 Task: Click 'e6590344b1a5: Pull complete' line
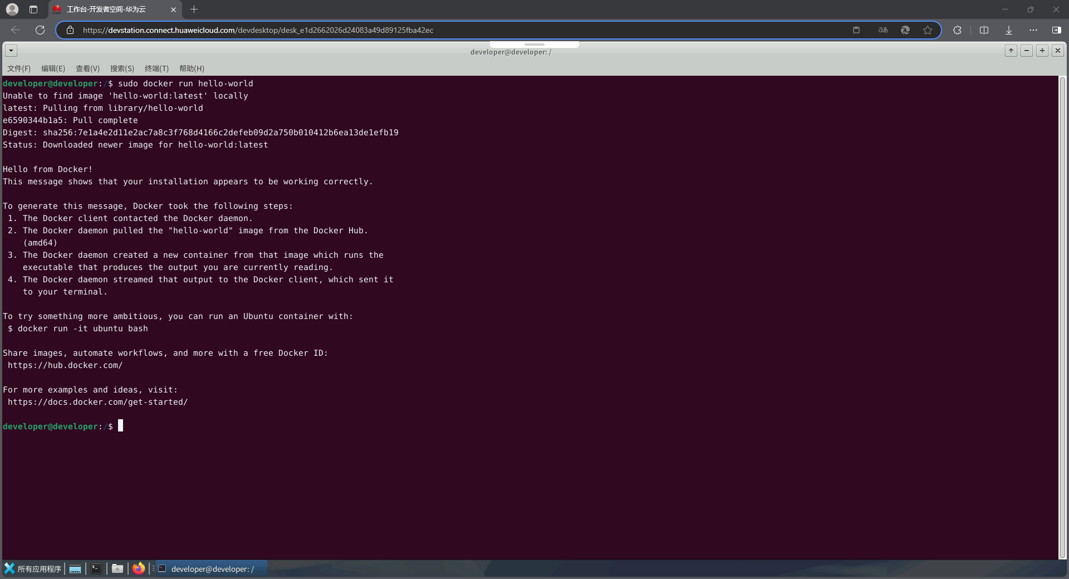[x=70, y=120]
